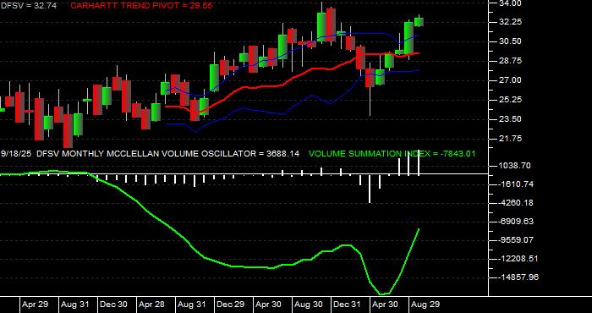The width and height of the screenshot is (592, 313).
Task: Click the -6909.63 axis label
Action: (x=516, y=222)
